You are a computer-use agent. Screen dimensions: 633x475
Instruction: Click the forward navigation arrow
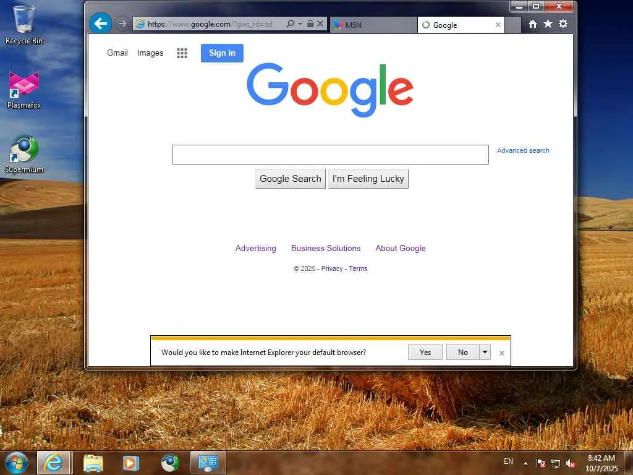pyautogui.click(x=122, y=24)
